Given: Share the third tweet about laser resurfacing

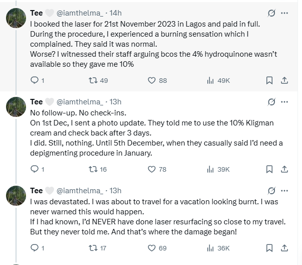Looking at the screenshot, I should pyautogui.click(x=283, y=248).
